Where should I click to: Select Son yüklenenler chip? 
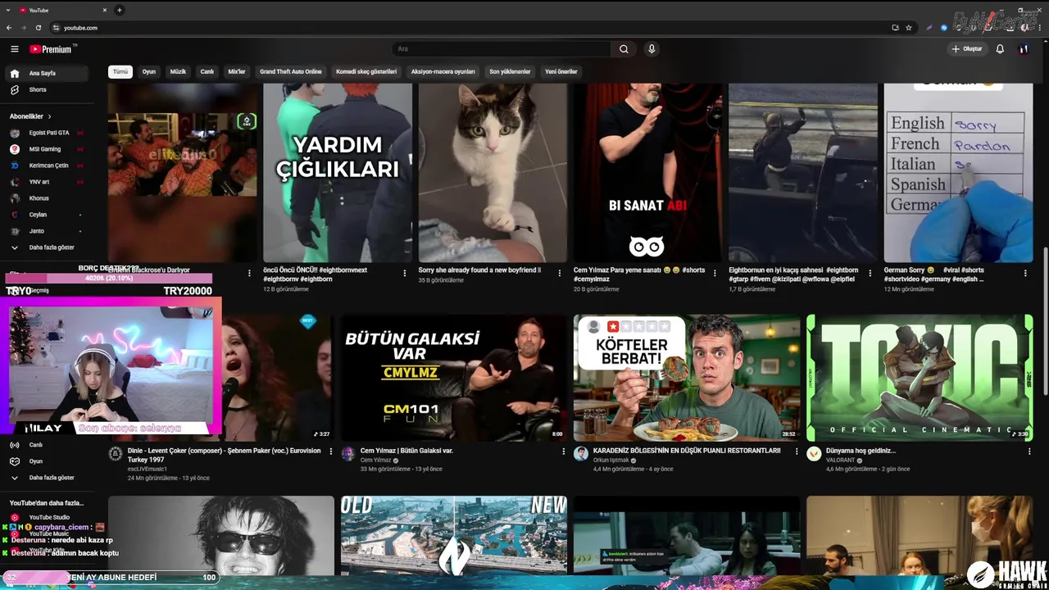point(510,71)
